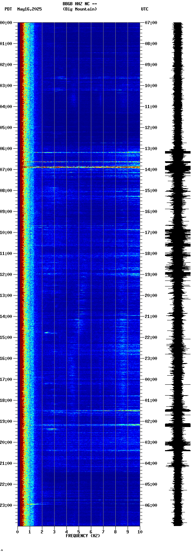This screenshot has height=554, width=193.
Task: Select PDT axis label 07:00 on left
Action: (x=6, y=170)
